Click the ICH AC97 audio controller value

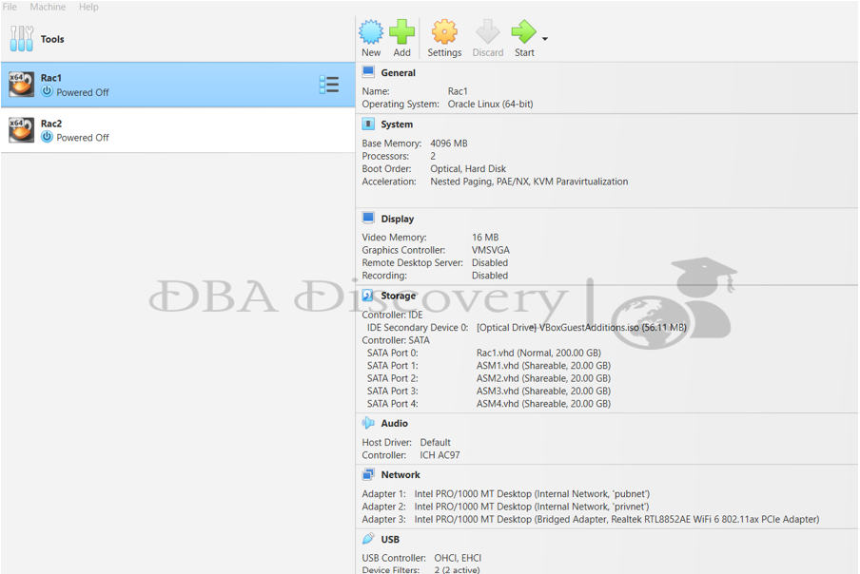tap(440, 455)
